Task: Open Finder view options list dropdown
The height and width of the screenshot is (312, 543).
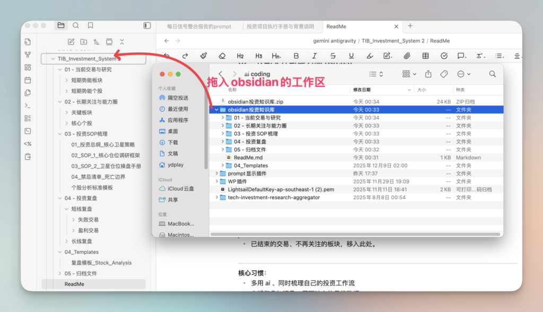Action: pos(375,74)
